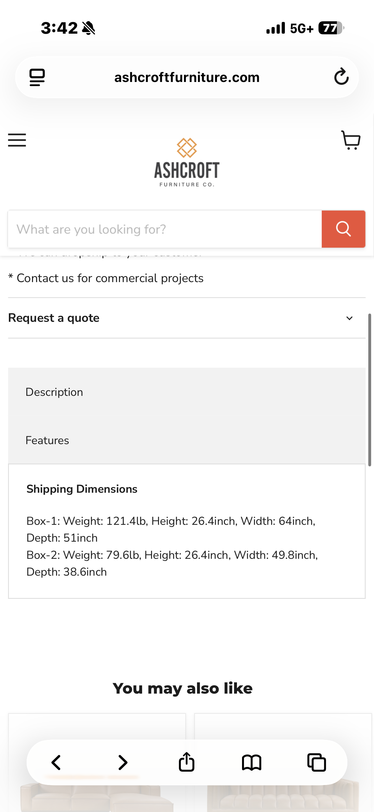Screen dimensions: 374x812
Task: Switch to the Description tab
Action: point(54,392)
